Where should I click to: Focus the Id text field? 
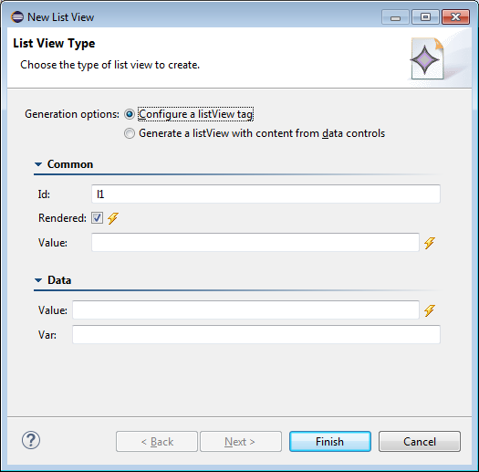266,194
